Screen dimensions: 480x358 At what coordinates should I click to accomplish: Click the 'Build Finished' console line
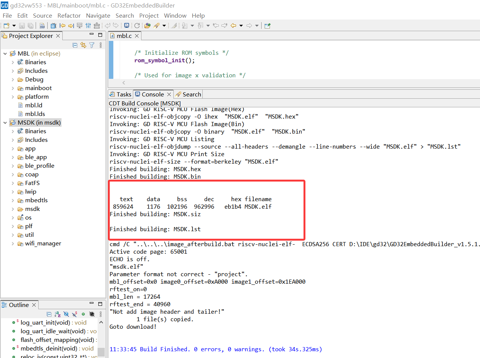(216, 349)
